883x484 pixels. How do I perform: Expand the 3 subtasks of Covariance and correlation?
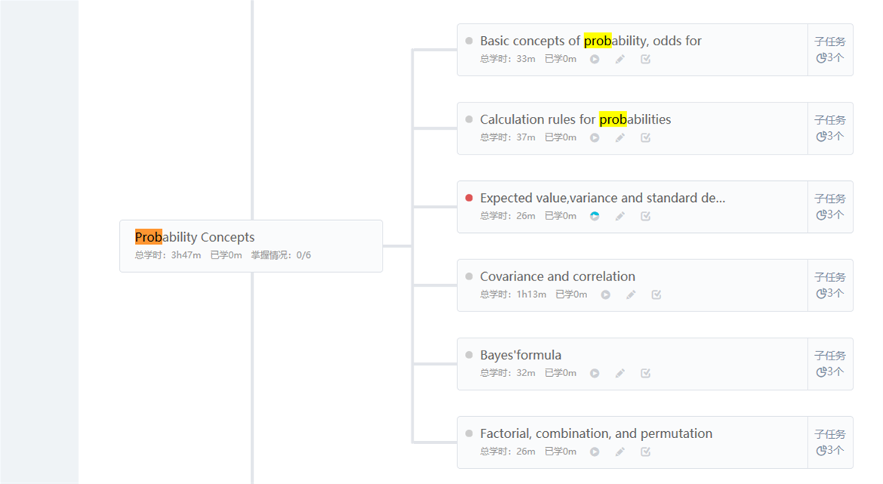[830, 285]
